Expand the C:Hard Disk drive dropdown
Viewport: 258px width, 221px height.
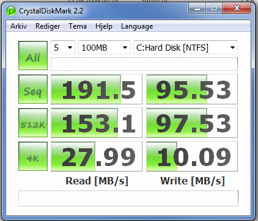click(x=185, y=48)
